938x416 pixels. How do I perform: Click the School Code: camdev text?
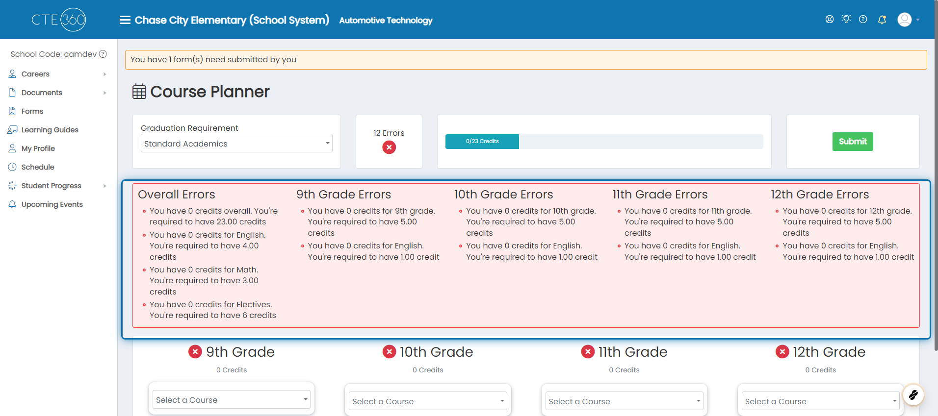click(x=53, y=54)
